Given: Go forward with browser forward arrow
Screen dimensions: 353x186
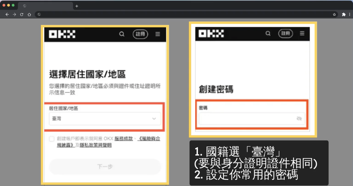Looking at the screenshot, I should [x=14, y=14].
